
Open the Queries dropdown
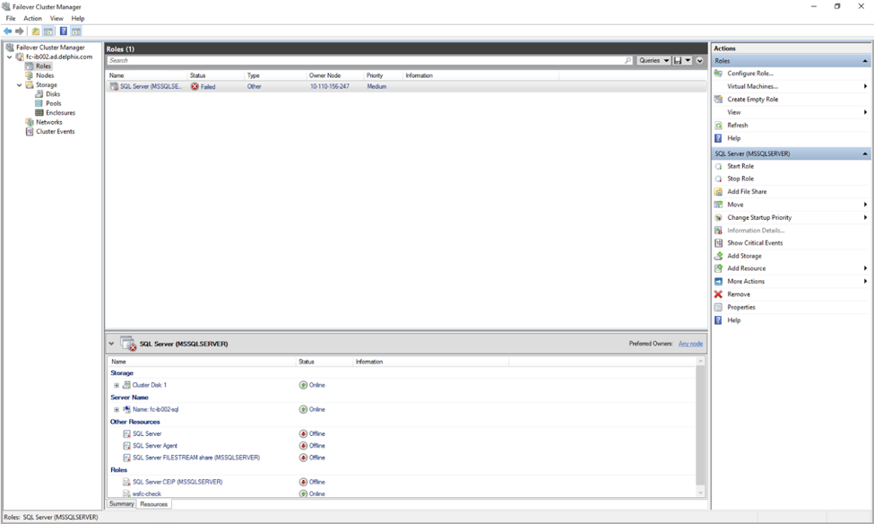(653, 61)
